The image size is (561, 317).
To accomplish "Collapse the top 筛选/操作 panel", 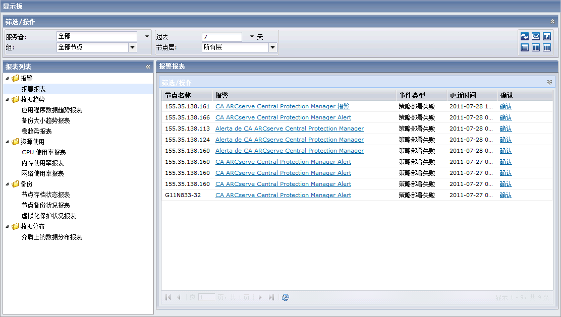I will click(x=552, y=22).
